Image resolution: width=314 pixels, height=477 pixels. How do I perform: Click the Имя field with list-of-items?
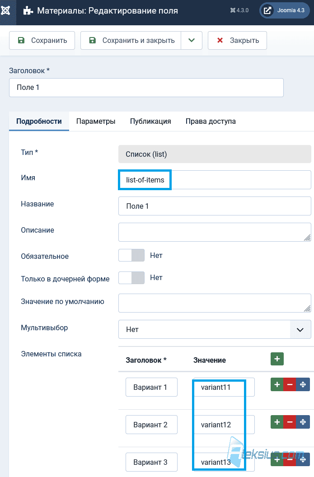coord(215,180)
